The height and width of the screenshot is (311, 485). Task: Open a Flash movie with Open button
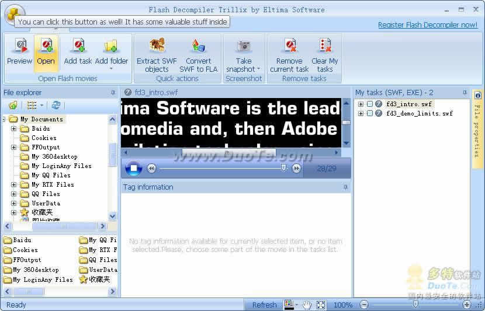tap(46, 53)
